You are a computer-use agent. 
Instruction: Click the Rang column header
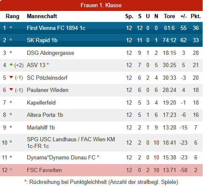point(12,16)
